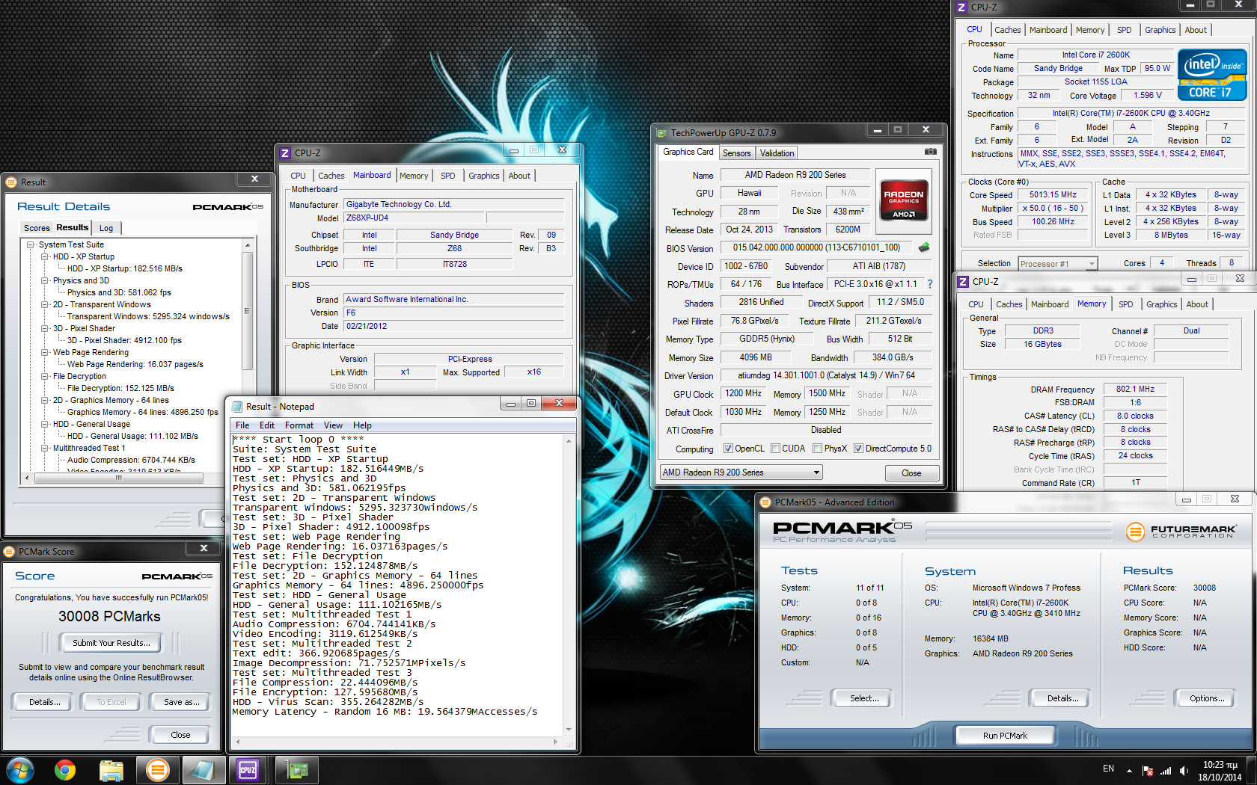The image size is (1257, 785).
Task: Open the GPU selection dropdown in GPU-Z
Action: tap(741, 472)
